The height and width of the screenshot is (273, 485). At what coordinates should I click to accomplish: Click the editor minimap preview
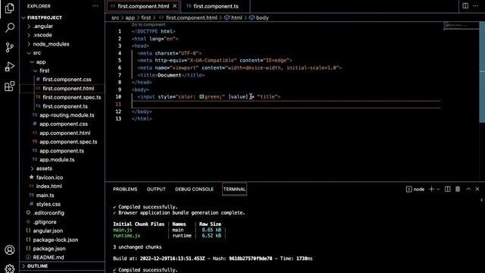coord(461,26)
